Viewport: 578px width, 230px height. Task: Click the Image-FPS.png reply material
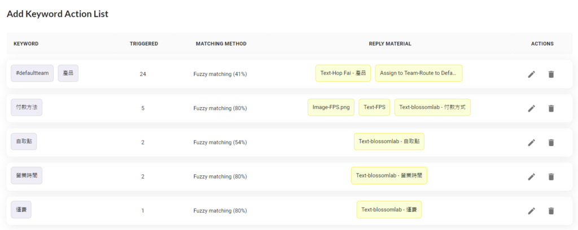pos(331,107)
